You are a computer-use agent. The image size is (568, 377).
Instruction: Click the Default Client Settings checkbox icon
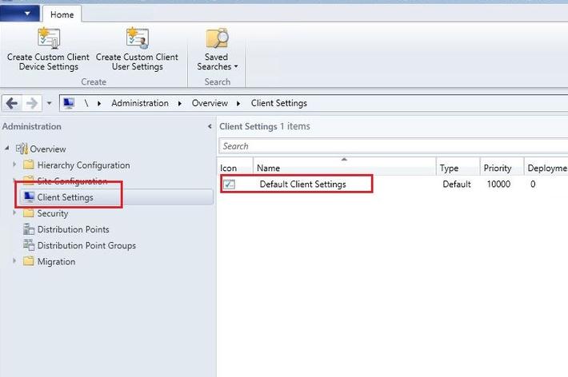pos(229,185)
